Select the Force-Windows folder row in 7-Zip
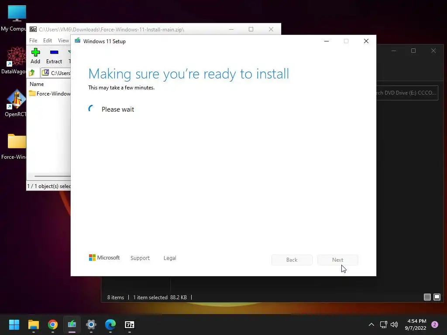Screen dimensions: 447x335 click(x=49, y=93)
